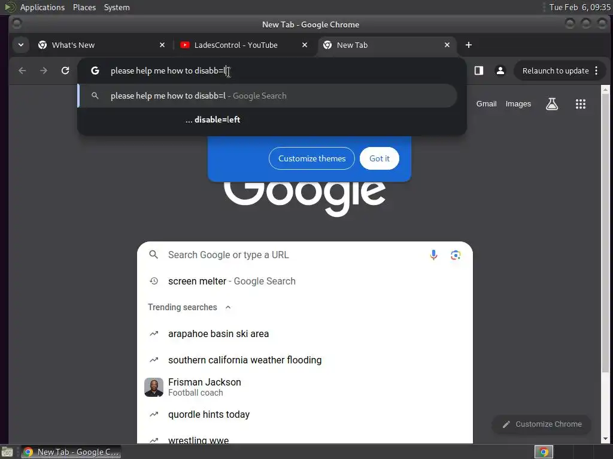Screen dimensions: 613x459
Task: Click the show desktop icon in taskbar
Action: (7, 452)
